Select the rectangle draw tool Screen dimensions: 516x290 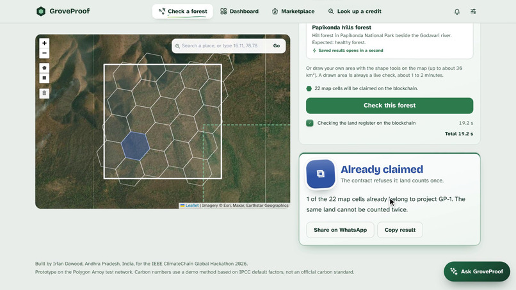tap(44, 78)
